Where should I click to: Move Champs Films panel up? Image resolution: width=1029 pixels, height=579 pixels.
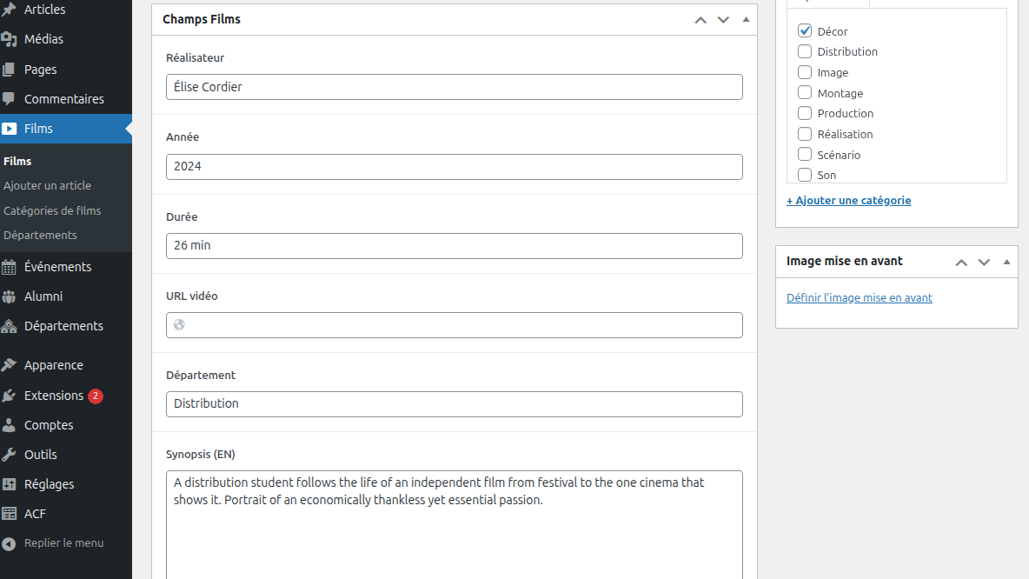pos(700,20)
